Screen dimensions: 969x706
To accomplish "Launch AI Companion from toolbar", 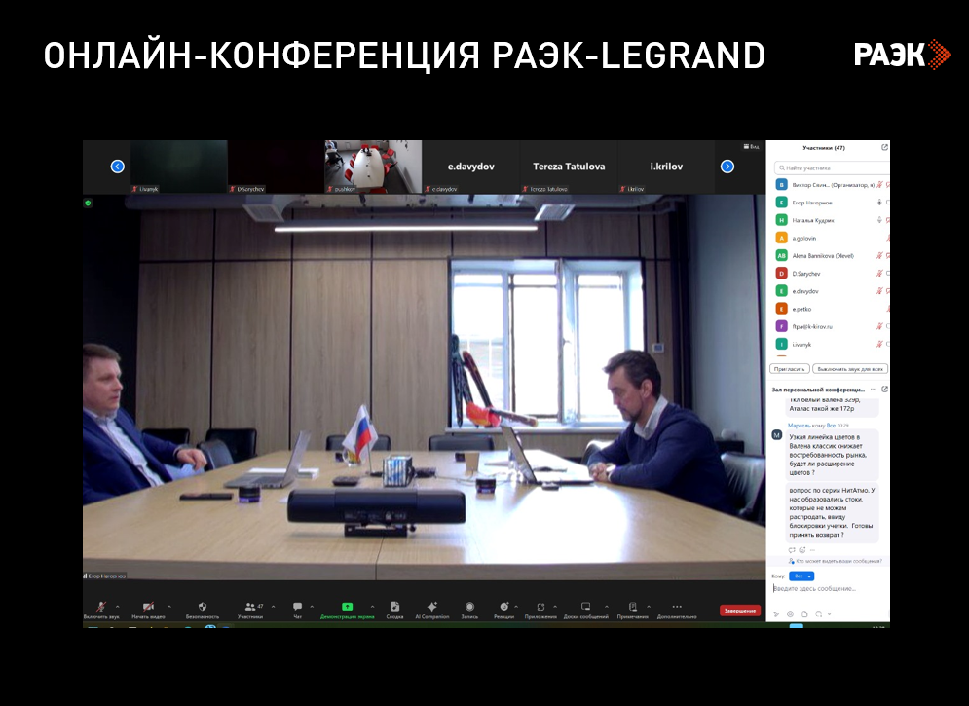I will tap(432, 607).
